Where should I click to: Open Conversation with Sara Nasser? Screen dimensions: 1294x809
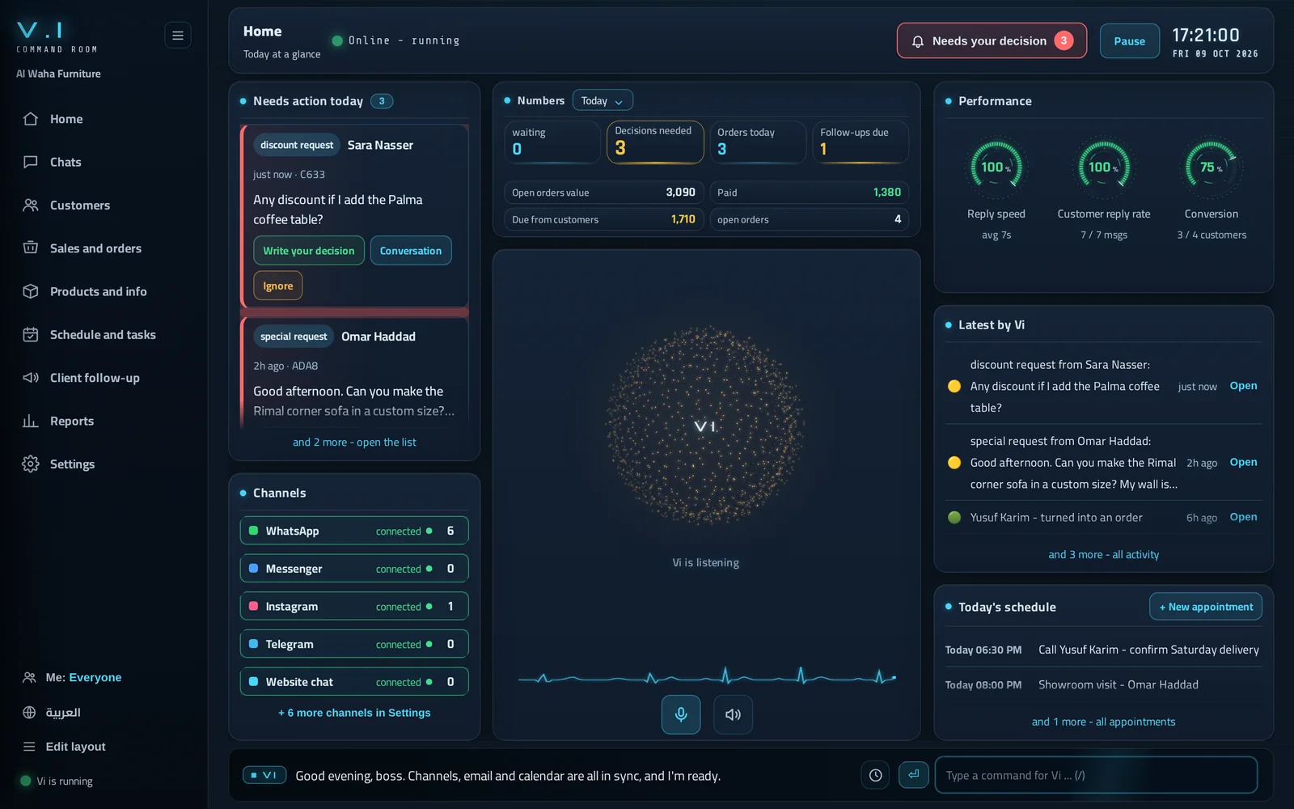click(411, 251)
